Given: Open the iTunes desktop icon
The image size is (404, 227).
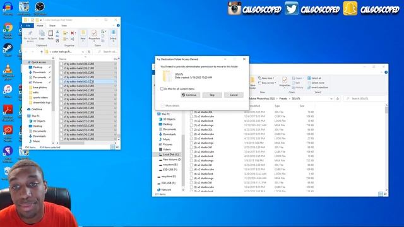Looking at the screenshot, I should (x=8, y=91).
